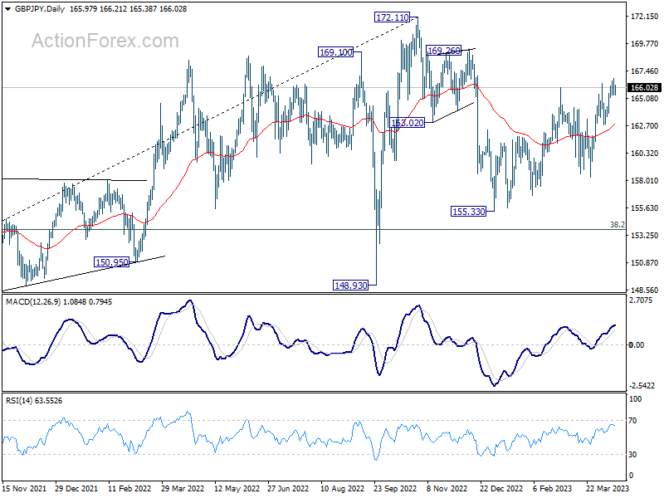Screen dimensions: 664x498
Task: Click the 160.320 price axis value
Action: click(x=644, y=154)
